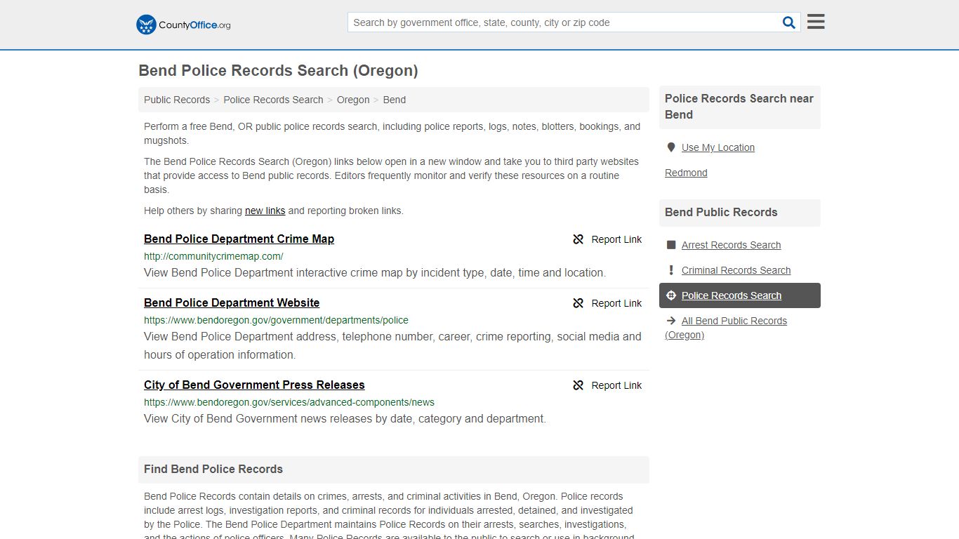Click the exclamation icon beside Criminal Records Search
The image size is (959, 539).
[671, 270]
